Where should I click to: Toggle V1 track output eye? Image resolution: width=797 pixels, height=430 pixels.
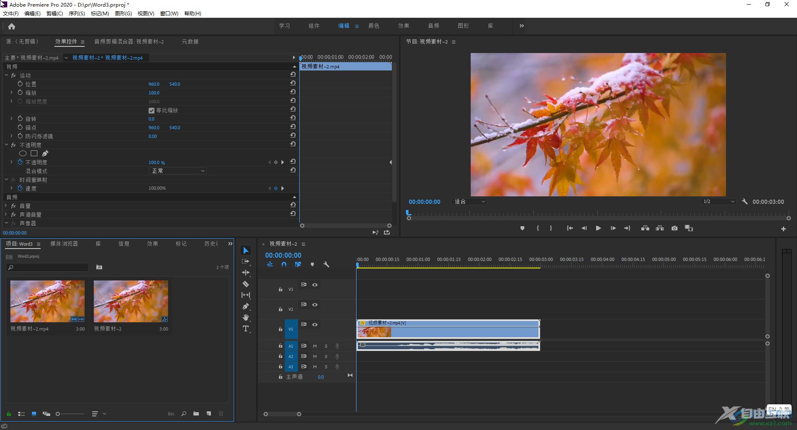(315, 324)
